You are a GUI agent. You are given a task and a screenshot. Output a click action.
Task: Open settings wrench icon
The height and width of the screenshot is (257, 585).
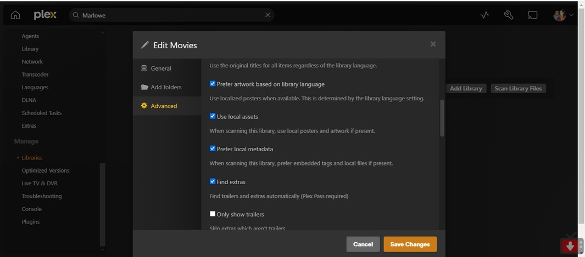click(509, 15)
